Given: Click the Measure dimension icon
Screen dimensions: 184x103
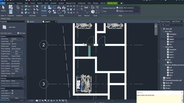Looking at the screenshot, I should (x=86, y=7).
